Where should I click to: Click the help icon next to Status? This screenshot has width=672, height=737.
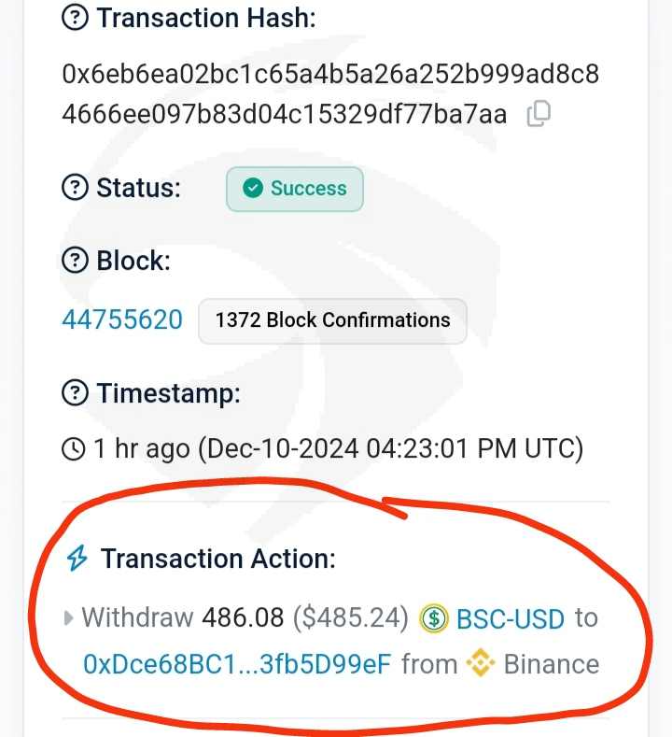[76, 188]
